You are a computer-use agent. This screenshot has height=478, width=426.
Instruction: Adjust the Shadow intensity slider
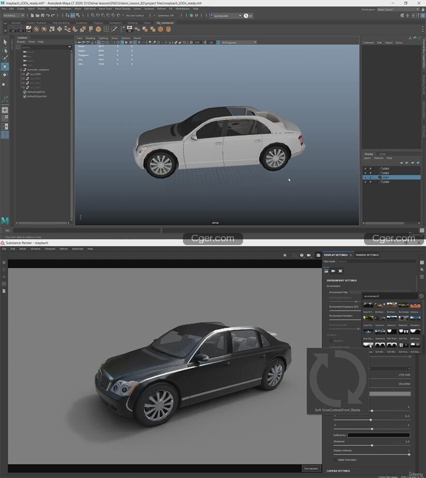point(372,454)
